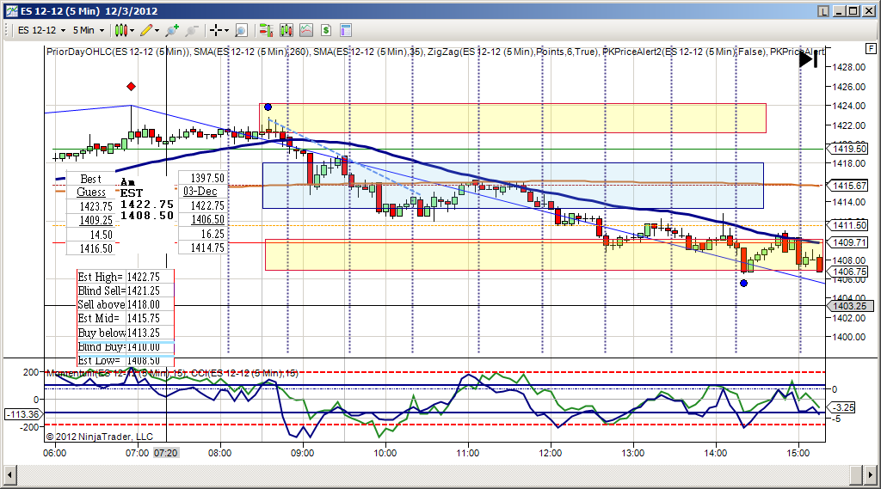The image size is (881, 489).
Task: Select the 1415.67 price marker on axis
Action: click(x=849, y=186)
